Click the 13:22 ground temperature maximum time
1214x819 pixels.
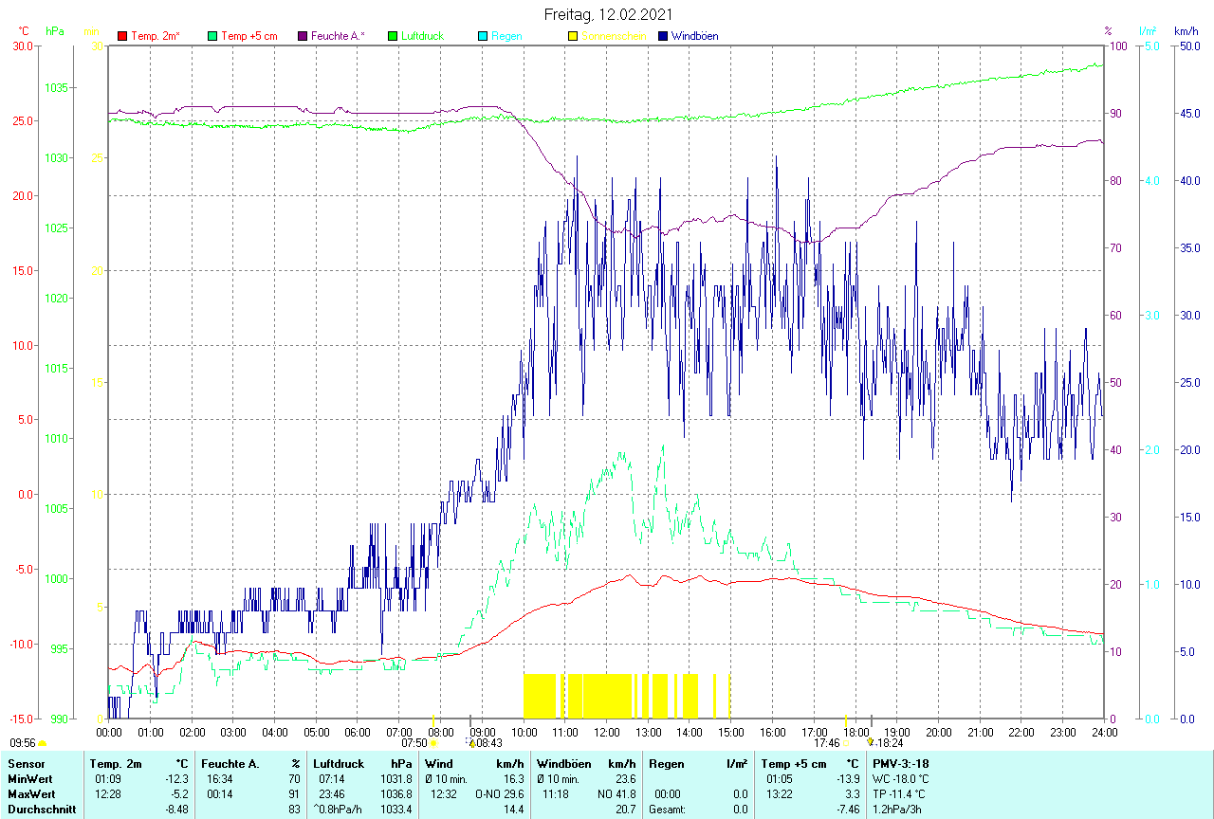pyautogui.click(x=779, y=794)
